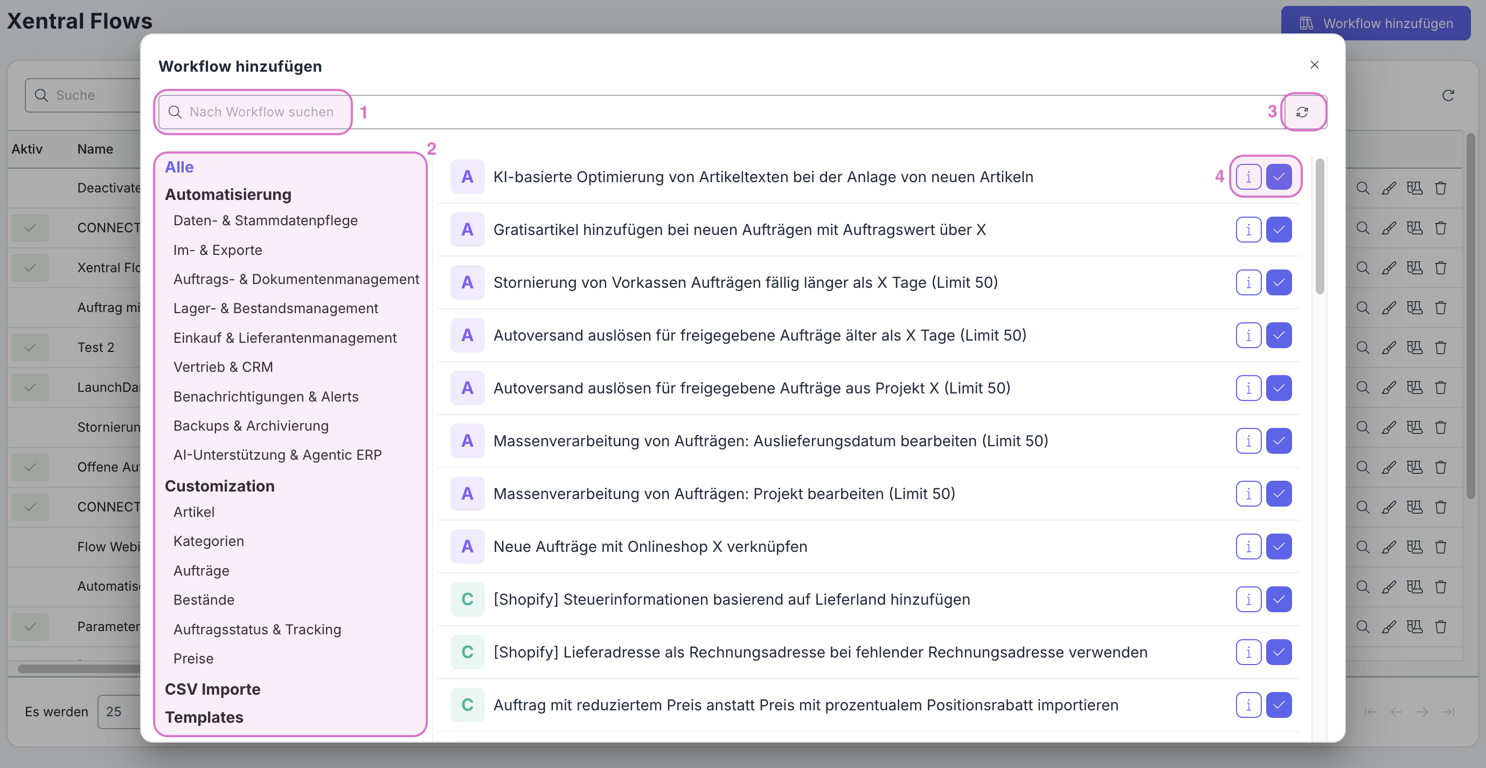Open info for Gratisartikel hinzufügen workflow

1248,230
